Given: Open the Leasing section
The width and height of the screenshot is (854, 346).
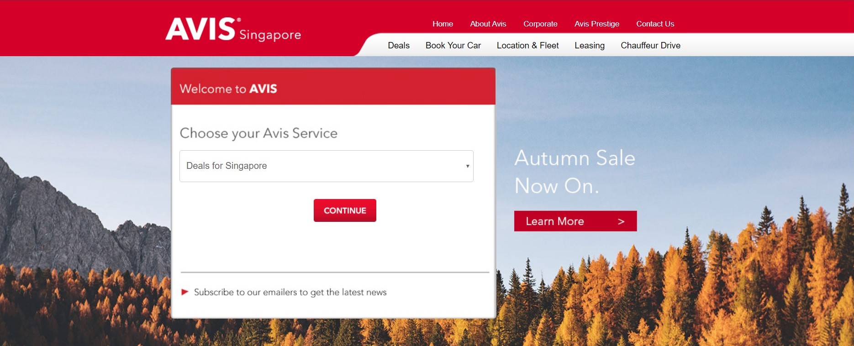Looking at the screenshot, I should 590,45.
